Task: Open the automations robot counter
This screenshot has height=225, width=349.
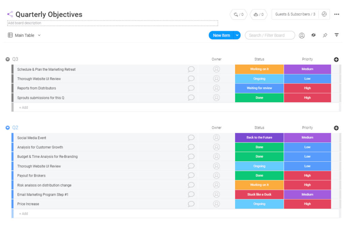Action: point(258,14)
